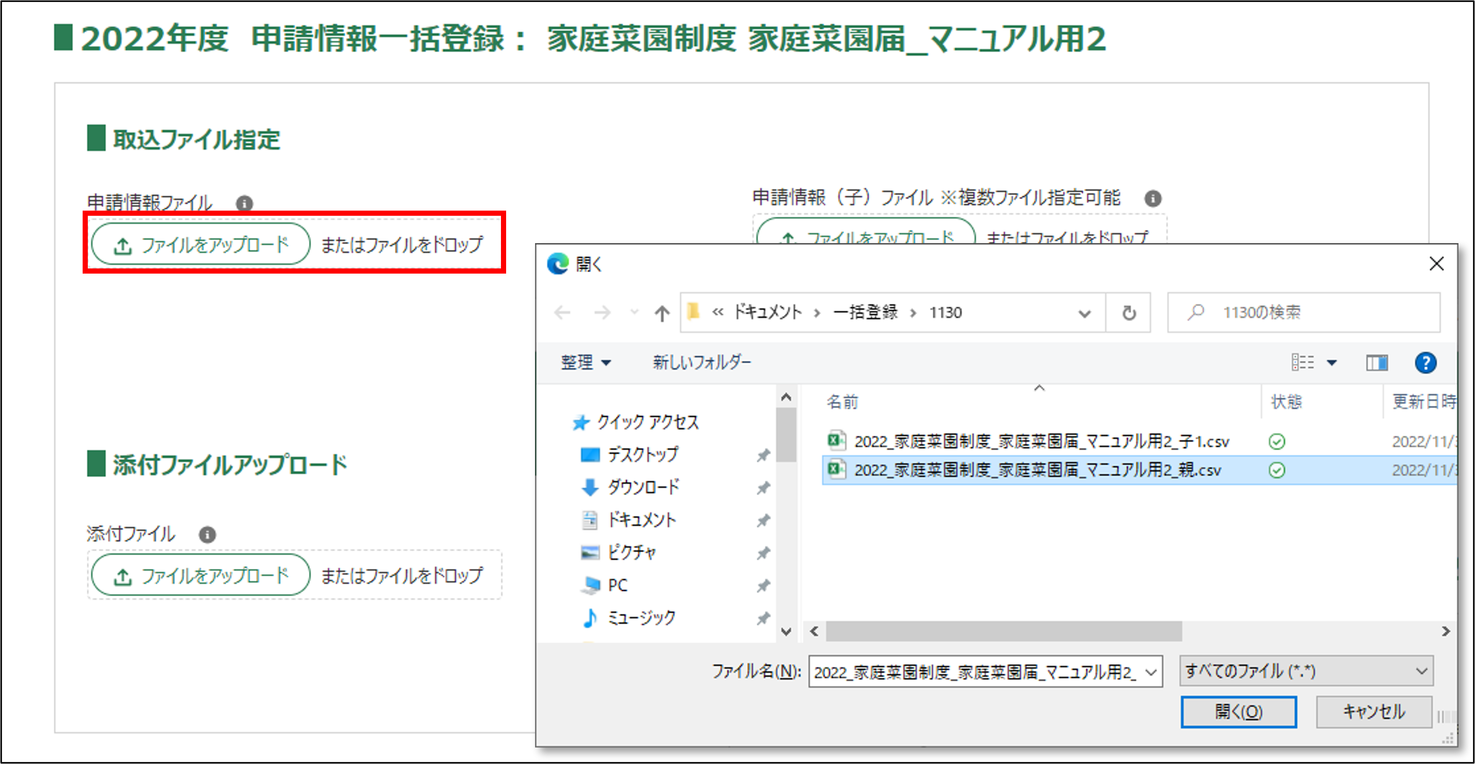Click the info icon beside 申請情報ファイル
Image resolution: width=1475 pixels, height=764 pixels.
[x=244, y=203]
